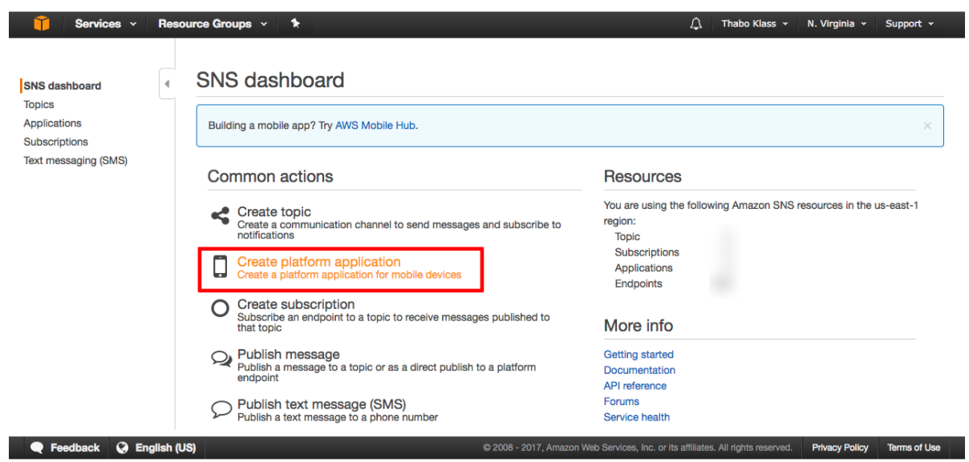Select Subscriptions in the sidebar
Image resolution: width=969 pixels, height=462 pixels.
(55, 142)
